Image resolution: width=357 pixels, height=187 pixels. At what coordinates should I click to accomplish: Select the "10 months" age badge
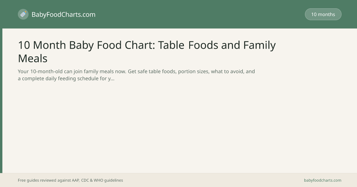tap(323, 14)
